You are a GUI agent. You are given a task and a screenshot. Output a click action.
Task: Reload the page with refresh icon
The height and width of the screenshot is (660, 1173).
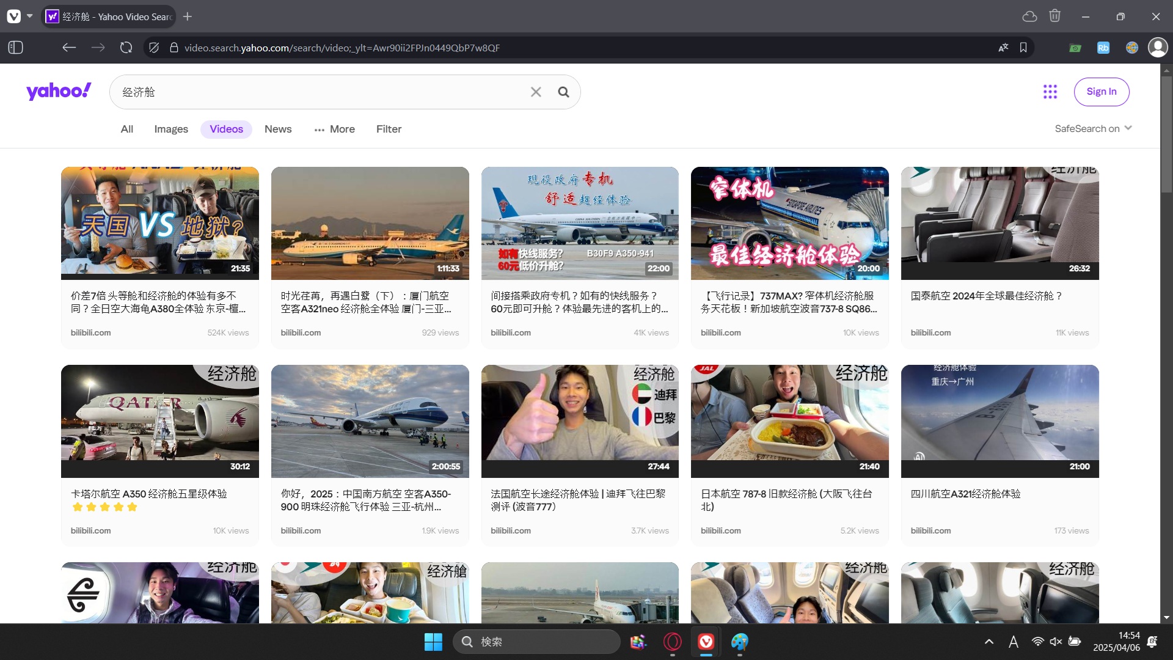[x=126, y=48]
